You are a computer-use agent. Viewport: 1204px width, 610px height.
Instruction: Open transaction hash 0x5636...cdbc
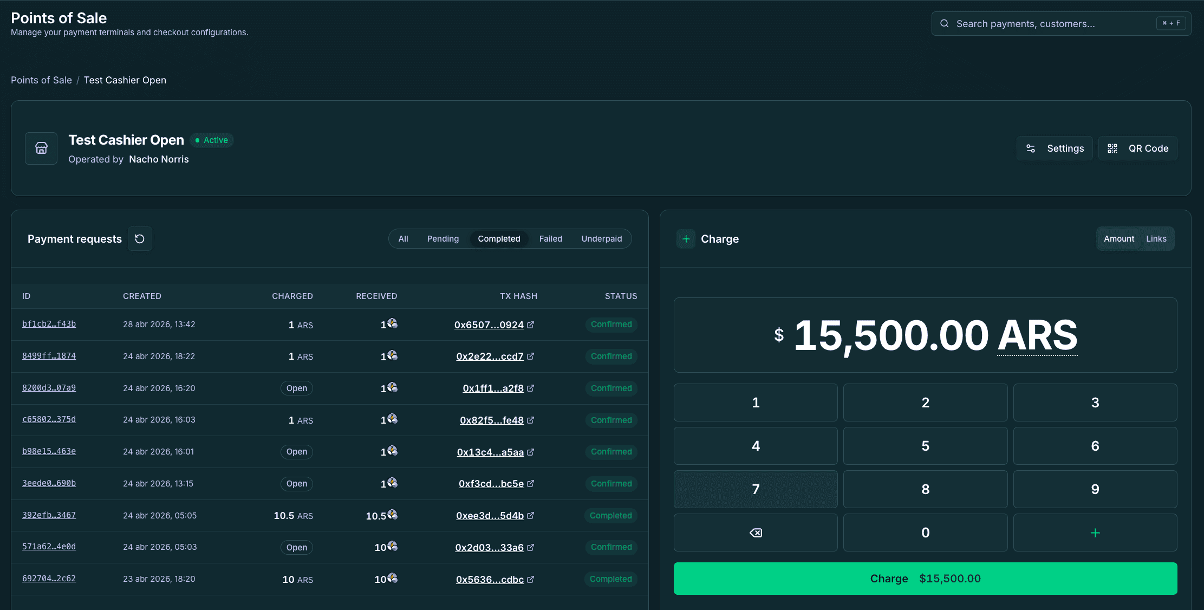click(490, 580)
